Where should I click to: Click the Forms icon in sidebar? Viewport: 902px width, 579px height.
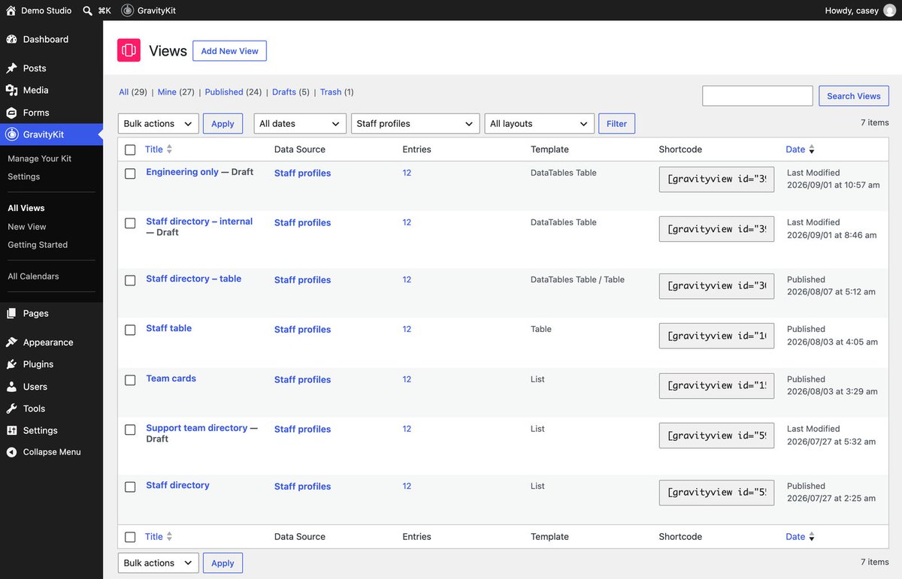11,113
